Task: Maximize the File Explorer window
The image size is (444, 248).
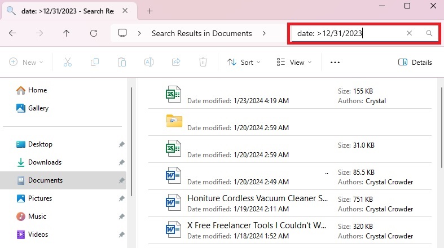Action: point(407,6)
